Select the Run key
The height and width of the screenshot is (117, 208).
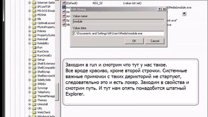click(x=40, y=47)
